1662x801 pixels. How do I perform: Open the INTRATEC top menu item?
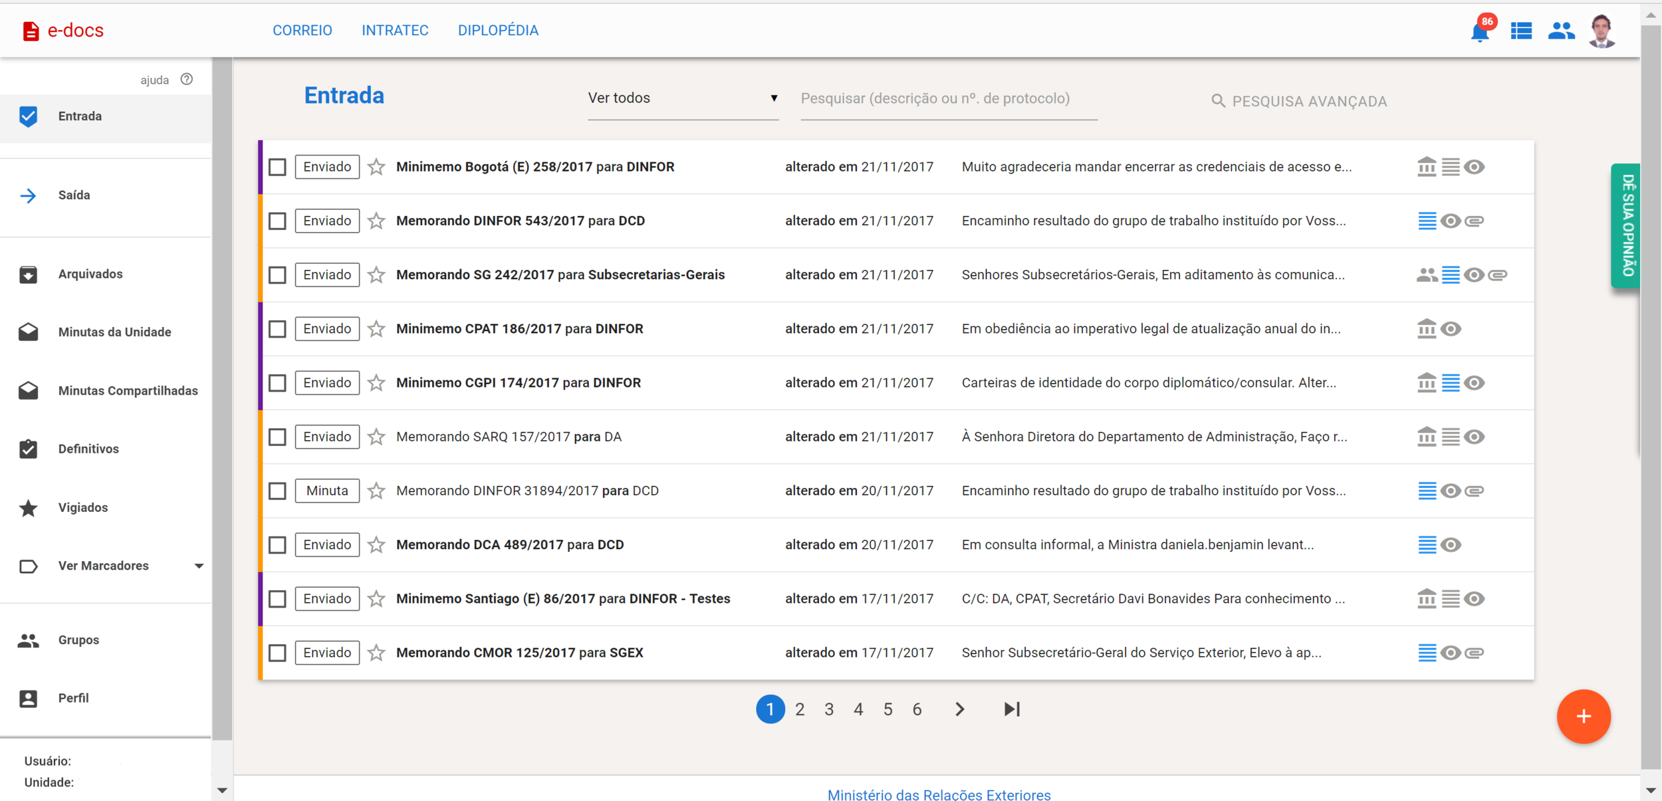(395, 31)
